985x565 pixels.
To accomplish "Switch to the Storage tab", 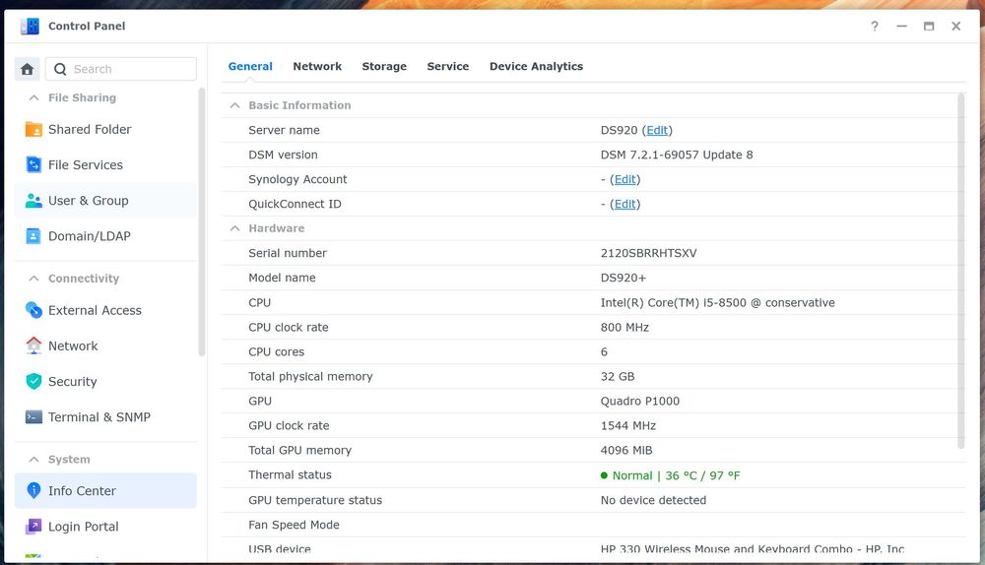I will point(384,67).
